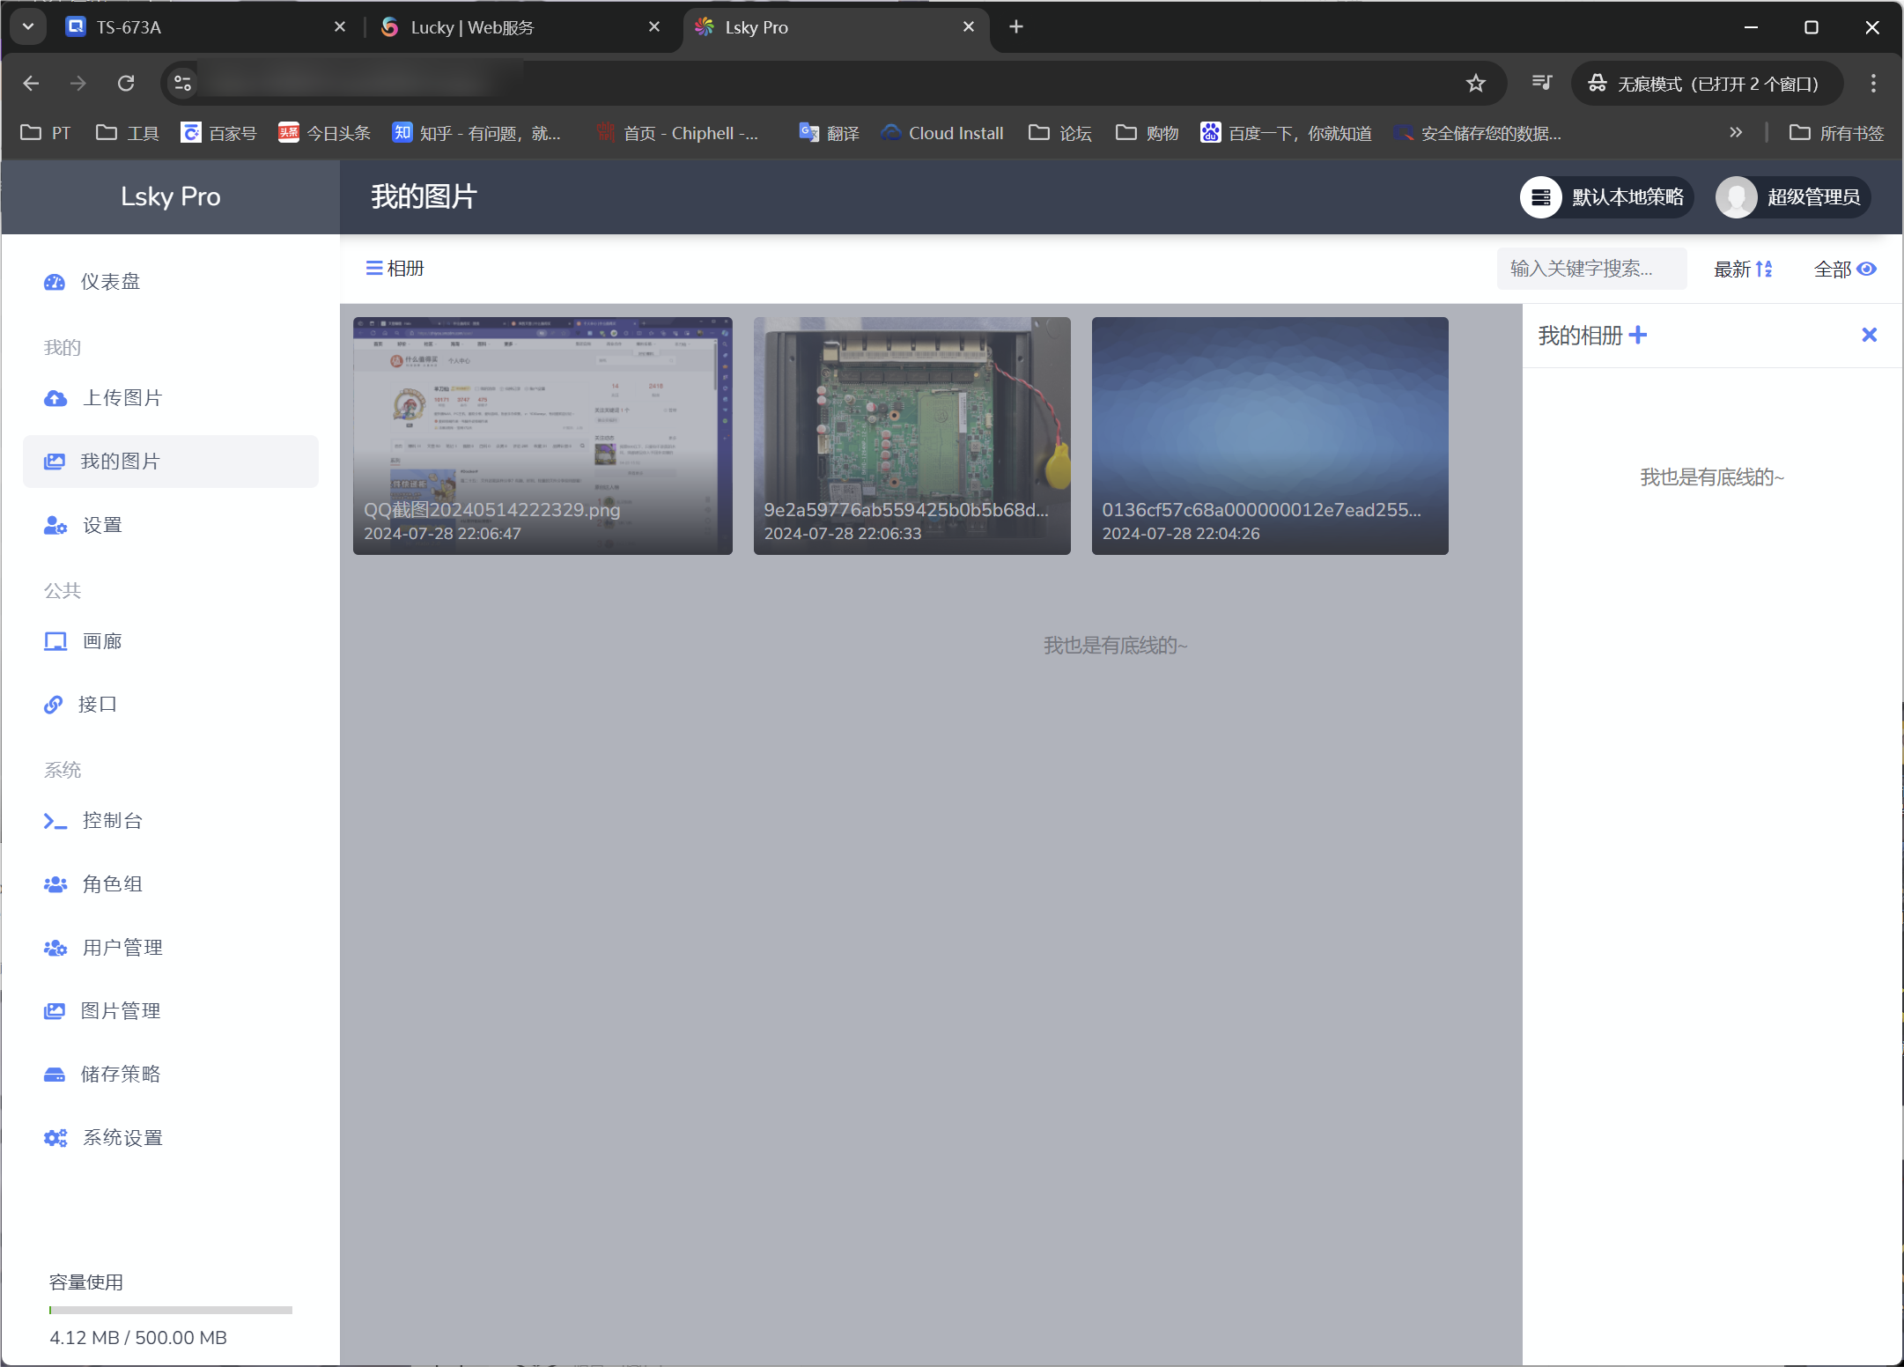This screenshot has width=1904, height=1367.
Task: Click the 超级管理员 avatar
Action: tap(1737, 197)
